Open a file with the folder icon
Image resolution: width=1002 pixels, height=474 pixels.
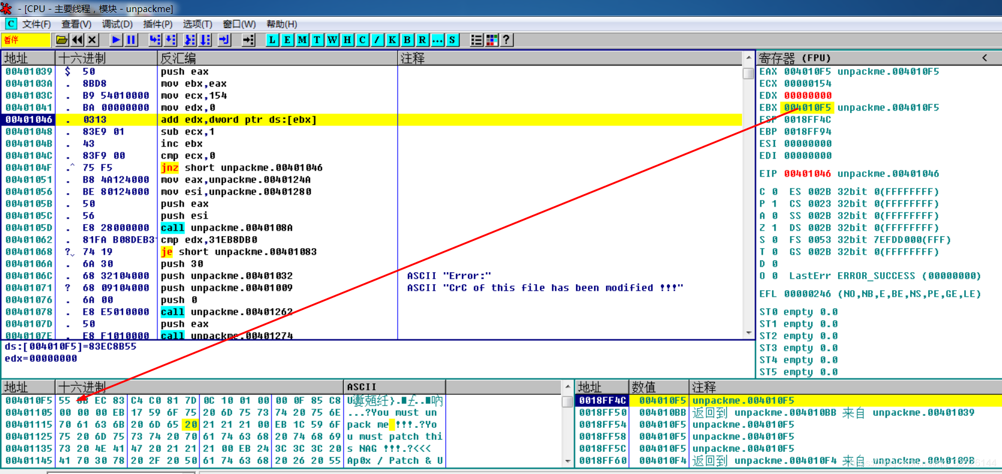pos(62,40)
